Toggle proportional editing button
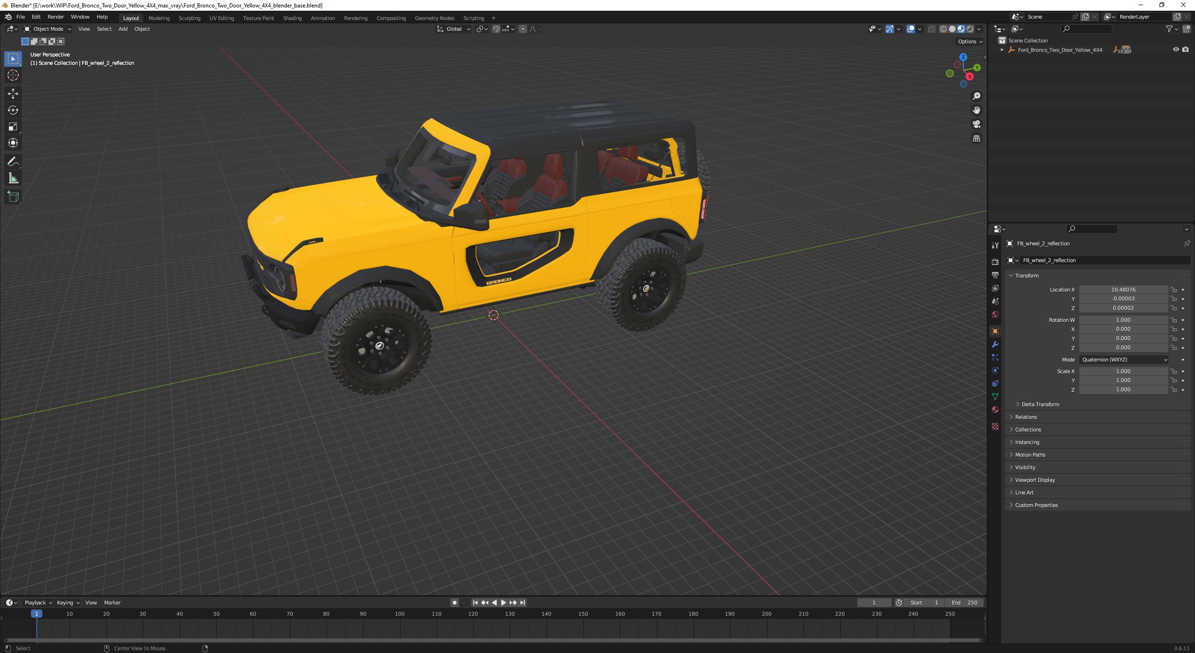The width and height of the screenshot is (1195, 653). [523, 29]
